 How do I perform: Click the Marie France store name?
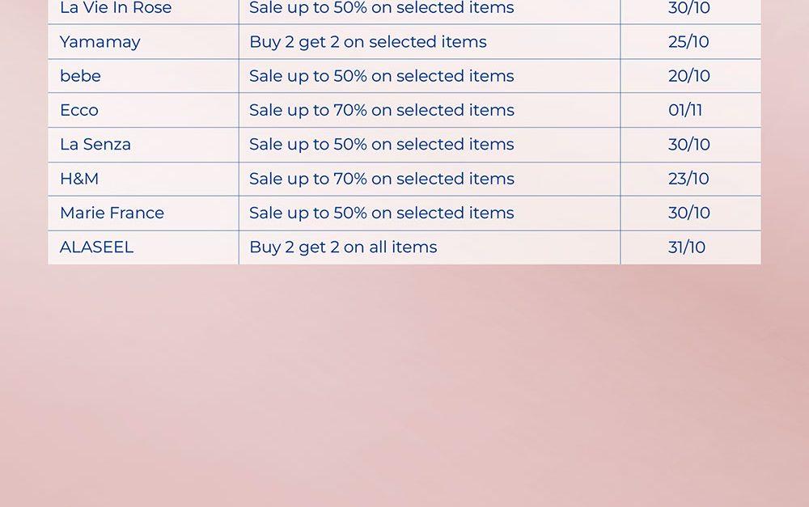tap(112, 213)
